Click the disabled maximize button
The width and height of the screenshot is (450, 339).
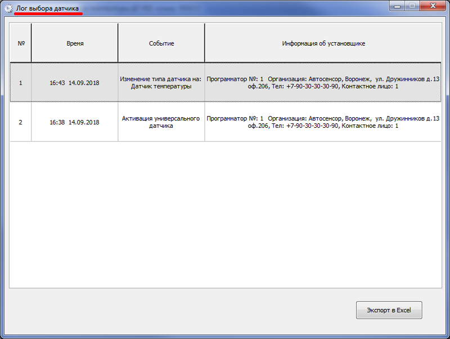412,6
